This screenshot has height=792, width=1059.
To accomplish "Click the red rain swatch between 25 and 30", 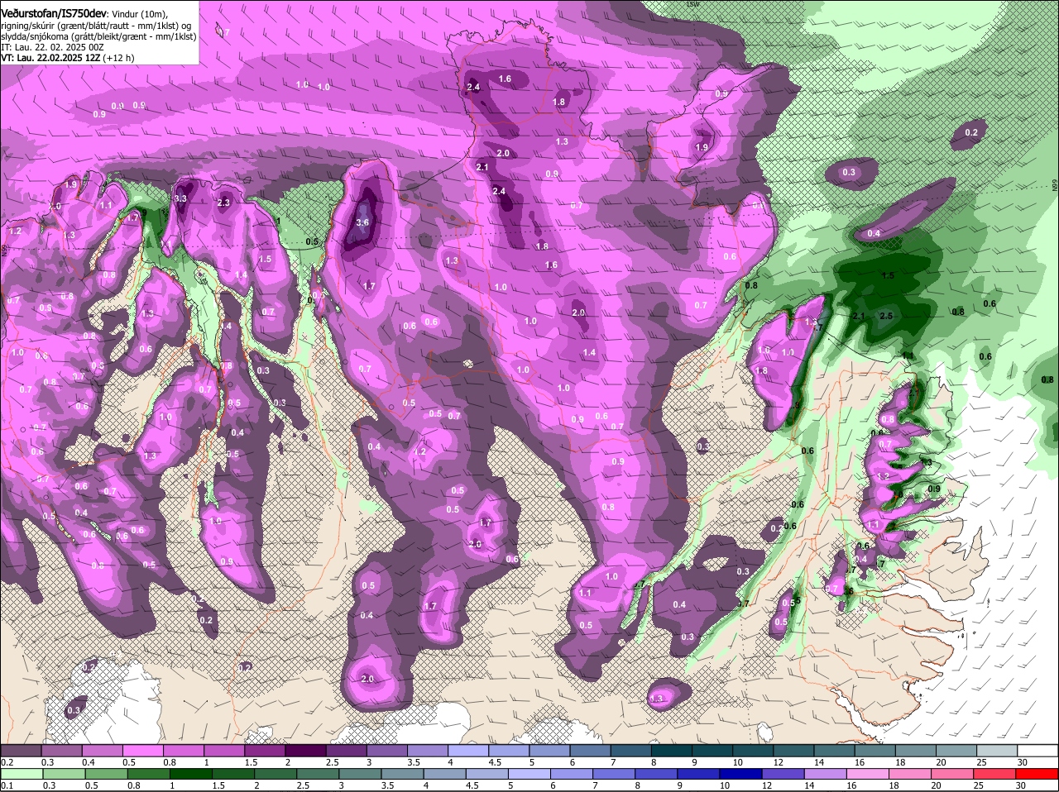I will click(996, 774).
